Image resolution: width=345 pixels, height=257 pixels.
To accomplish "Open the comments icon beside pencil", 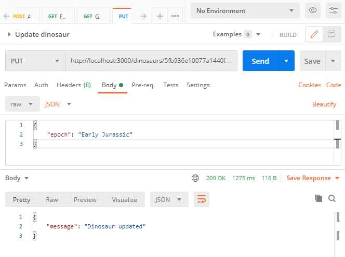I will click(331, 34).
